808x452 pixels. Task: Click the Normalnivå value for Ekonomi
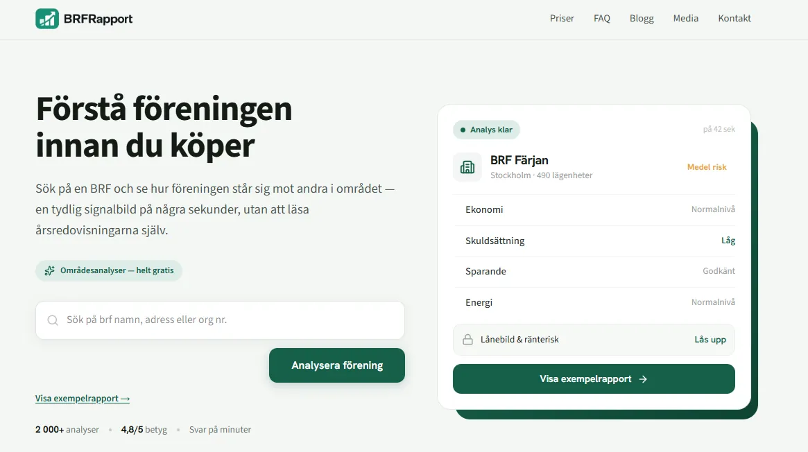pos(713,209)
